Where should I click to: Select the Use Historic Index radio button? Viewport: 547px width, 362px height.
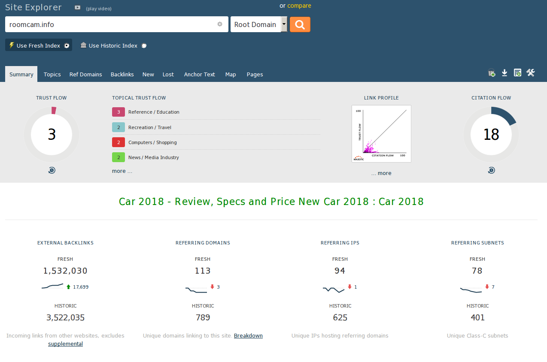coord(144,46)
